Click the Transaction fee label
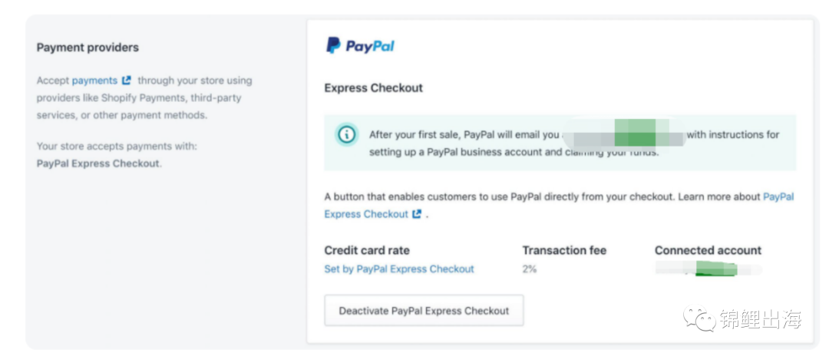Image resolution: width=829 pixels, height=356 pixels. click(x=564, y=250)
